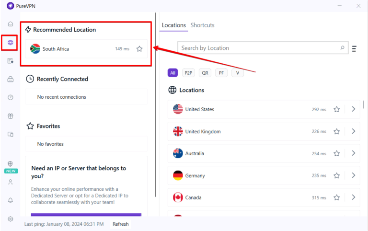This screenshot has height=231, width=368.
Task: Select Germany in the locations list
Action: (x=264, y=175)
